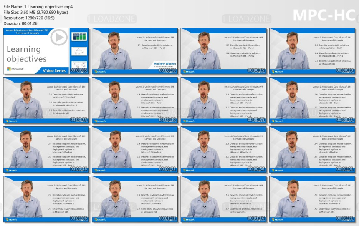Viewport: 359px width, 226px height.
Task: Select the thumbnail stamped 00:00:41
Action: click(312, 100)
